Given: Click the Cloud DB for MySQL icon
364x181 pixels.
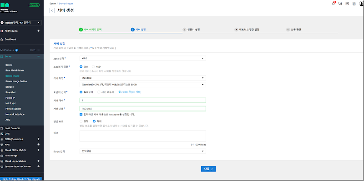Looking at the screenshot, I should [2, 150].
